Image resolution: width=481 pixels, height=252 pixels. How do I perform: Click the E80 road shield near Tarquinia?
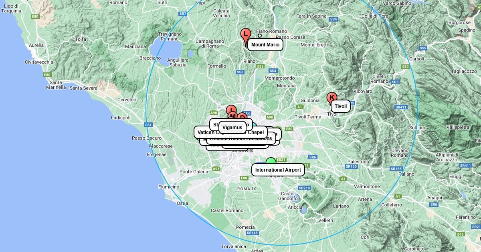(36, 16)
